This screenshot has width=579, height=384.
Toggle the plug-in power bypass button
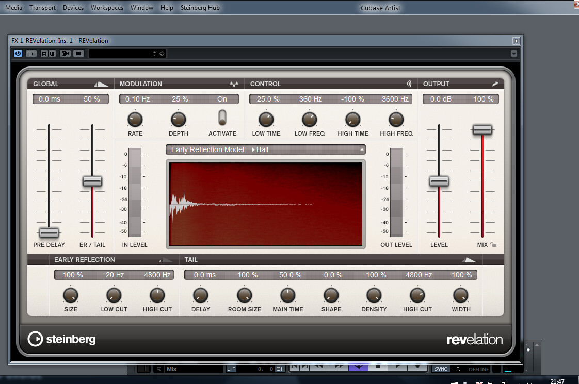click(18, 54)
